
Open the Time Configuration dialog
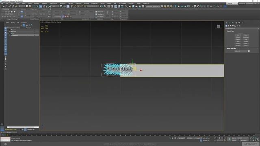coord(225,140)
